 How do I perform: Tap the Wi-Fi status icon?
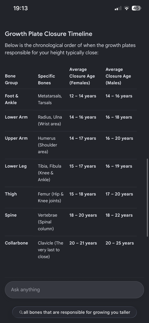pyautogui.click(x=127, y=8)
